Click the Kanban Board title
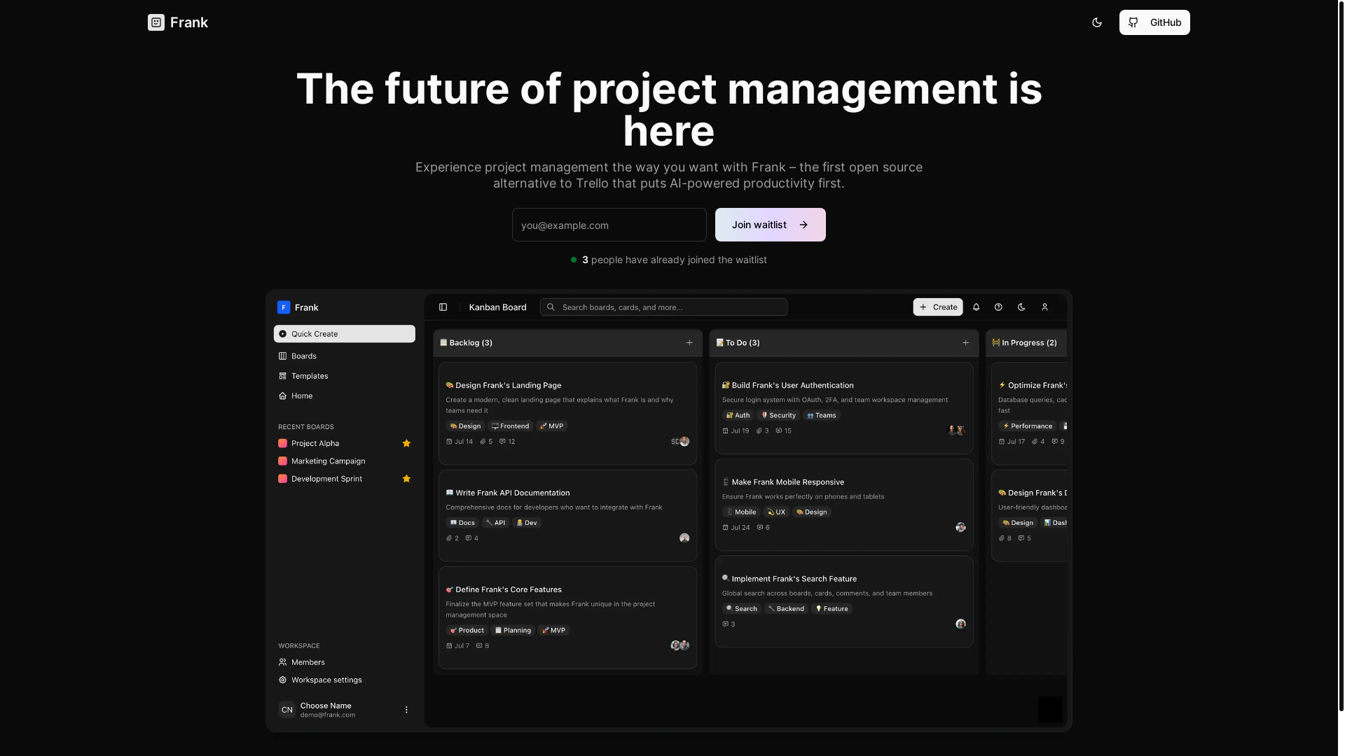 point(497,307)
